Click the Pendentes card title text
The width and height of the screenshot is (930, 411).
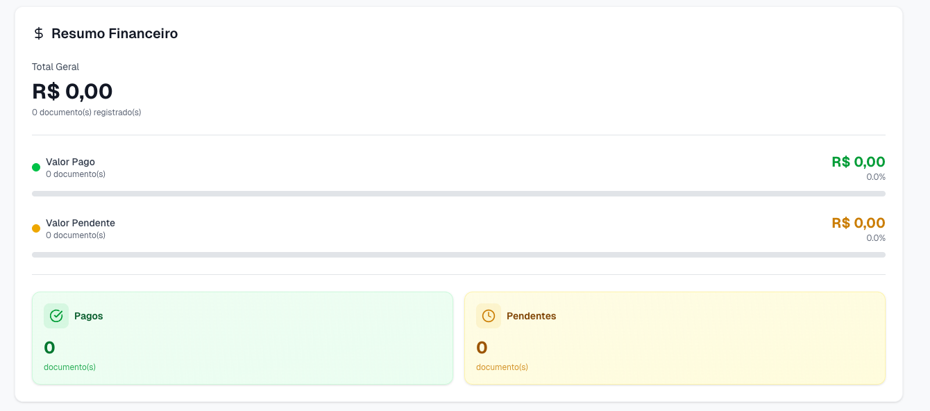pos(531,316)
